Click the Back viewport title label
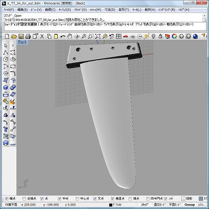 tap(22, 42)
